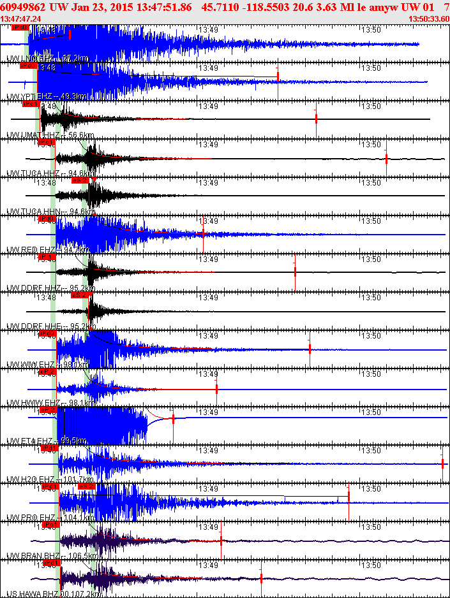
Task: Select the eS 2 pick flag on the TUCA HHN trace
Action: pos(80,180)
